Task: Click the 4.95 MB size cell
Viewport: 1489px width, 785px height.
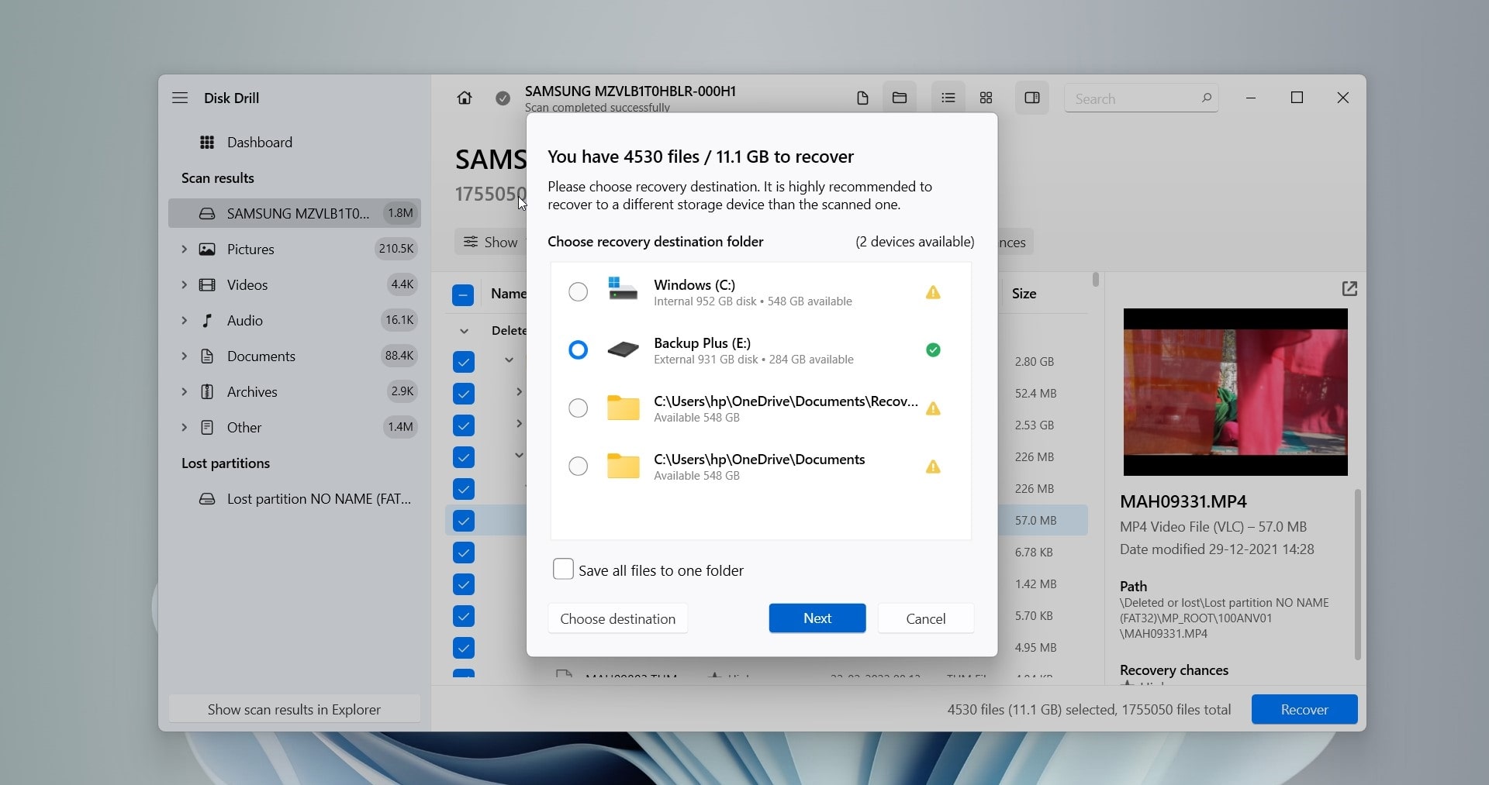Action: [1036, 648]
